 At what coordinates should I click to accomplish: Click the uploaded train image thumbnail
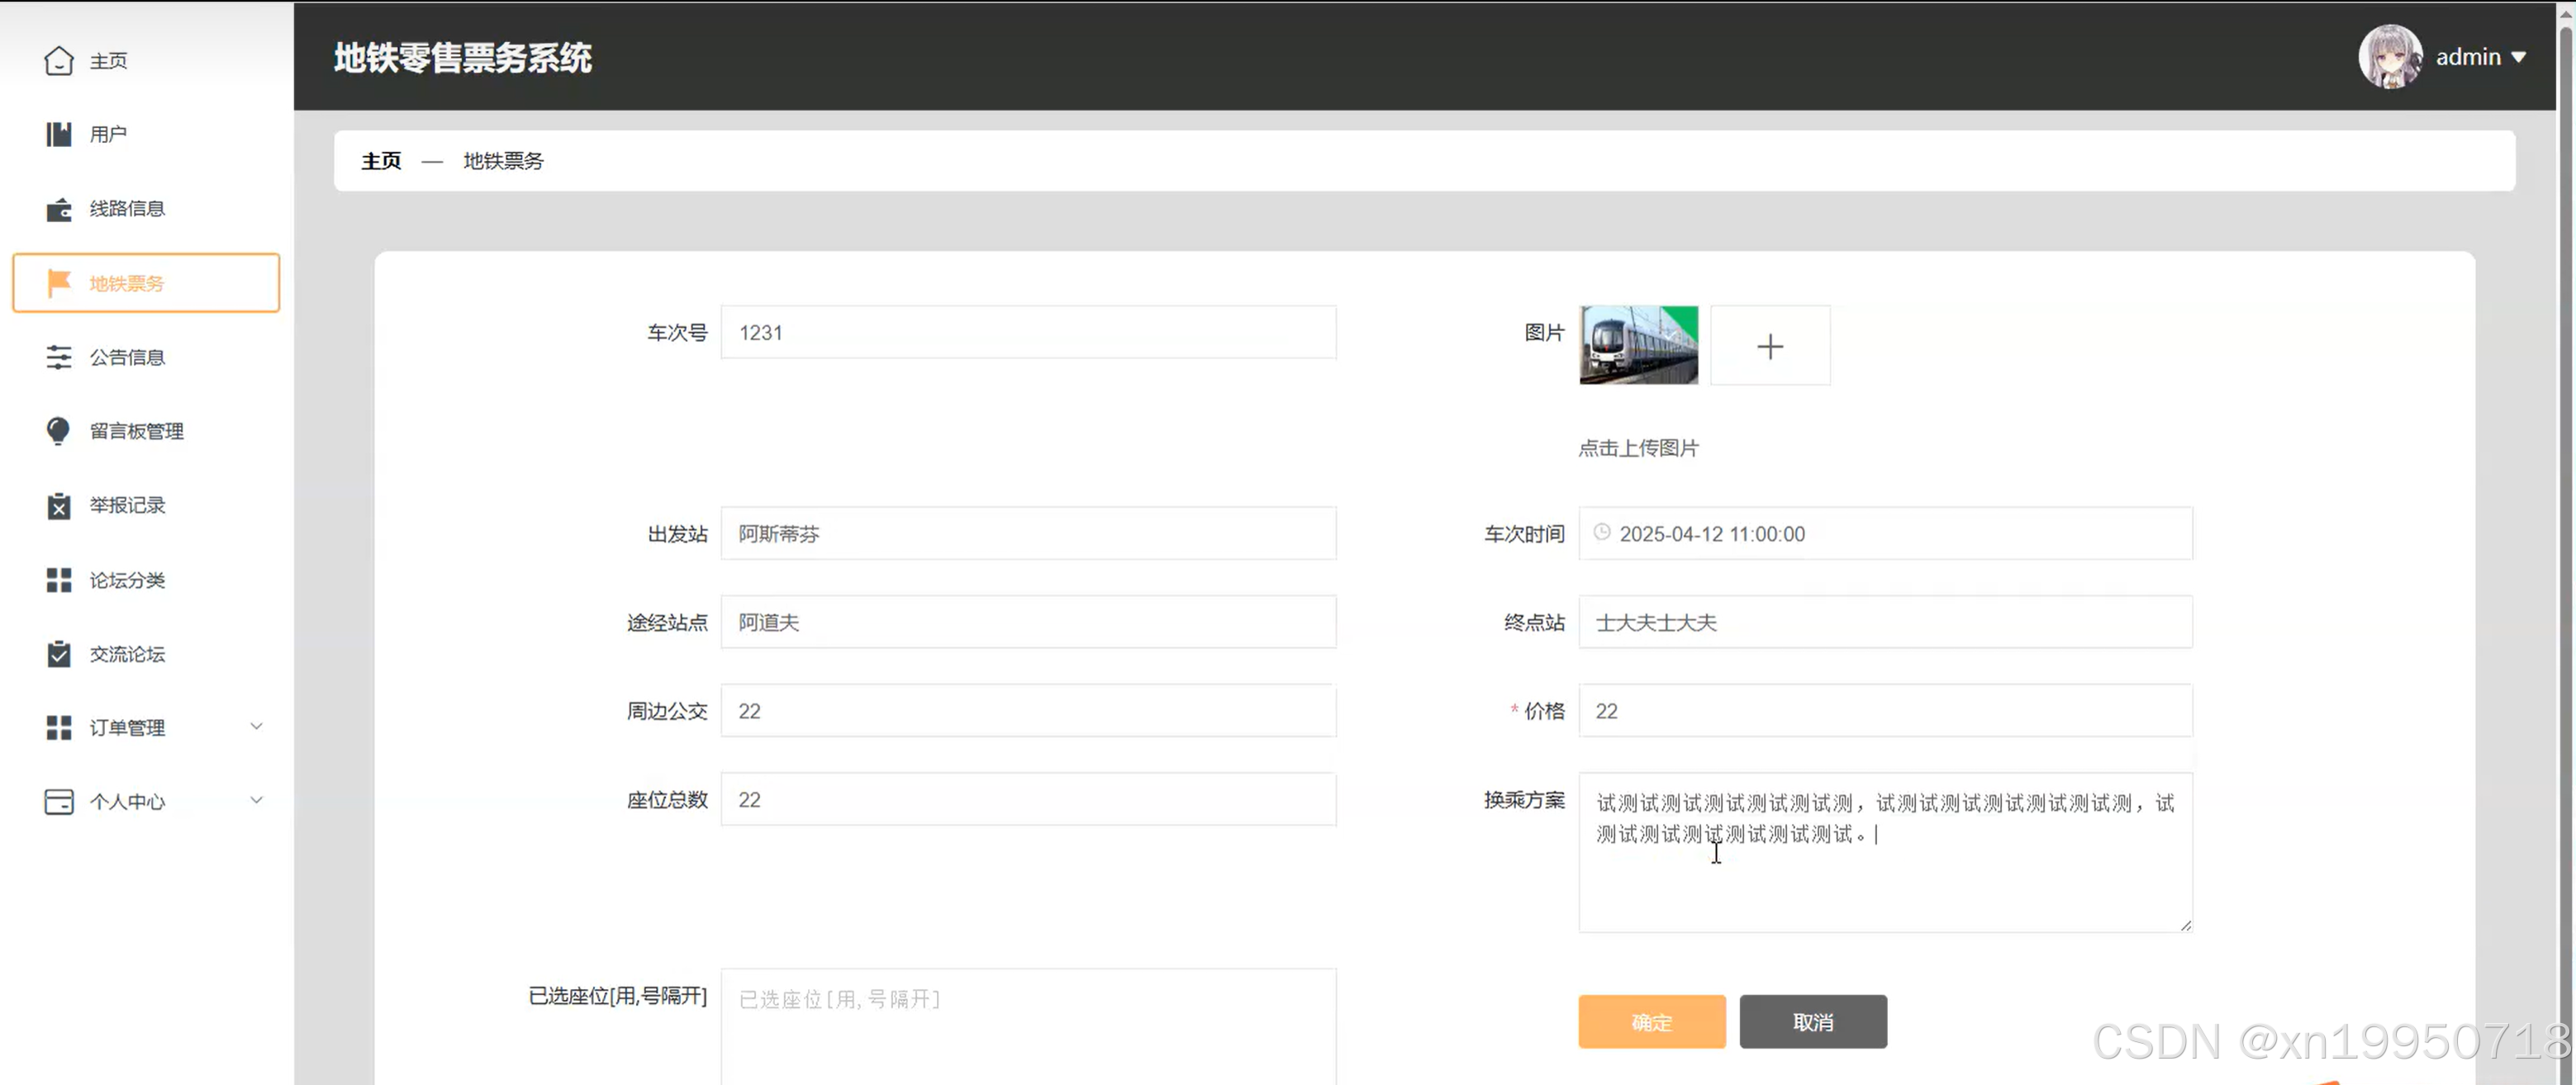(x=1638, y=344)
